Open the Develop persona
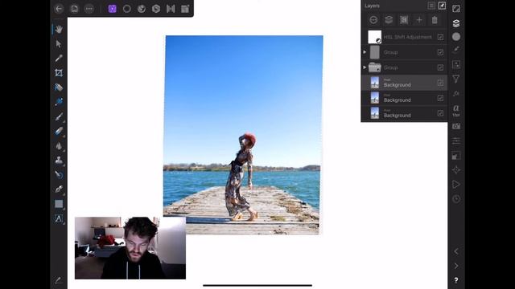Screen dimensions: 515x289 tap(156, 9)
